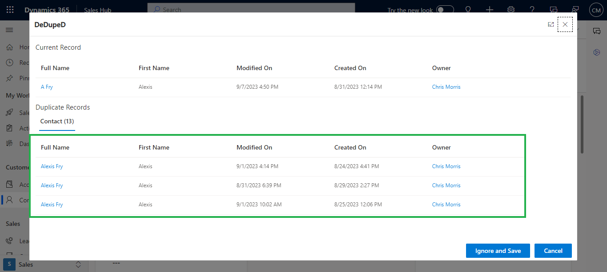607x272 pixels.
Task: Open the app launcher waffle icon
Action: click(x=10, y=10)
